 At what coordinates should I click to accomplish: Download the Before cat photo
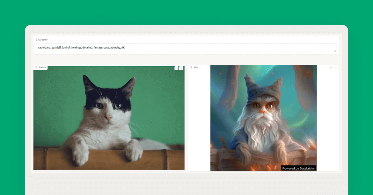tap(181, 68)
